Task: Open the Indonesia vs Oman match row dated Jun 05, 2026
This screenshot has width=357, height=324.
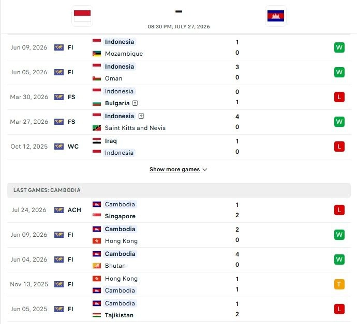Action: (179, 72)
